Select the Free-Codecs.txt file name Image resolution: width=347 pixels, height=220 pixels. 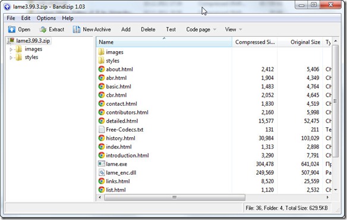[x=125, y=130]
